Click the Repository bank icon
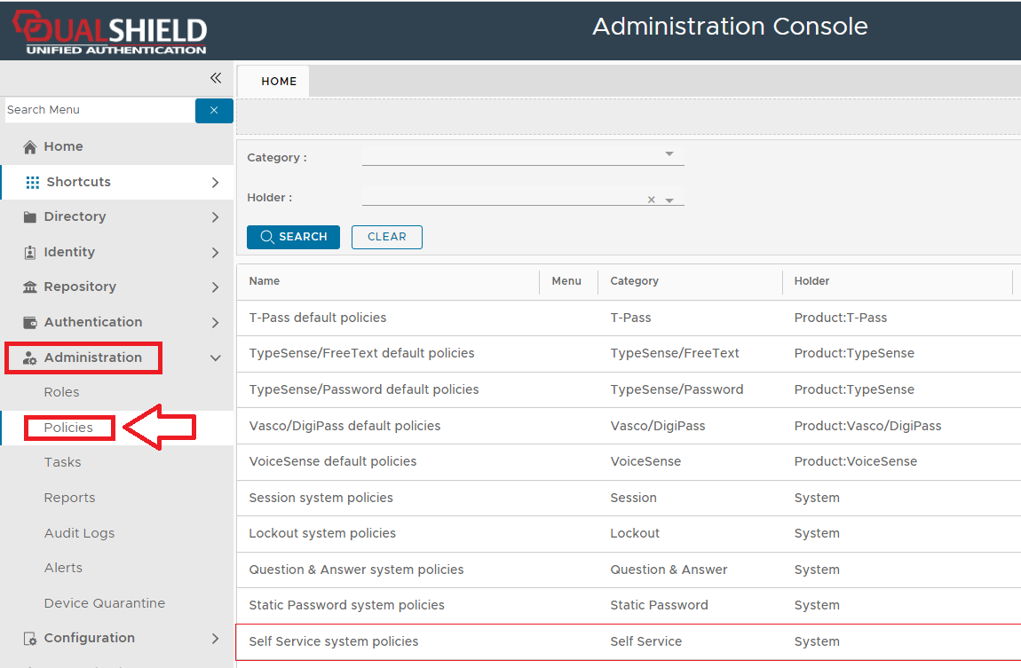The height and width of the screenshot is (668, 1021). coord(30,287)
